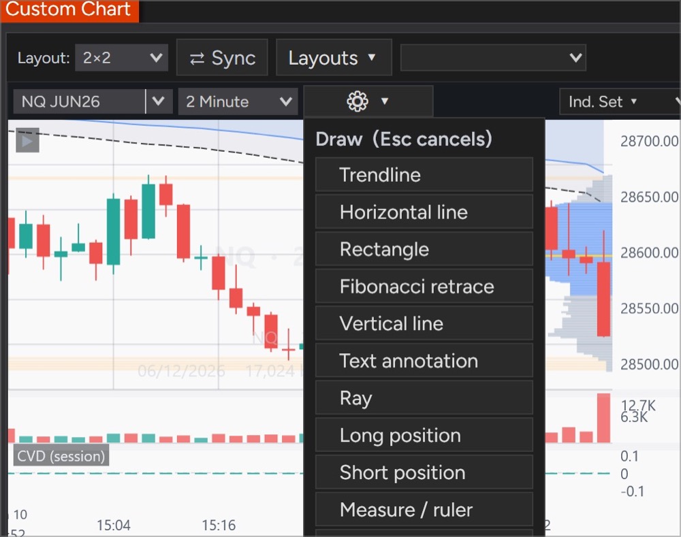This screenshot has height=537, width=681.
Task: Select Short position tool
Action: [424, 472]
